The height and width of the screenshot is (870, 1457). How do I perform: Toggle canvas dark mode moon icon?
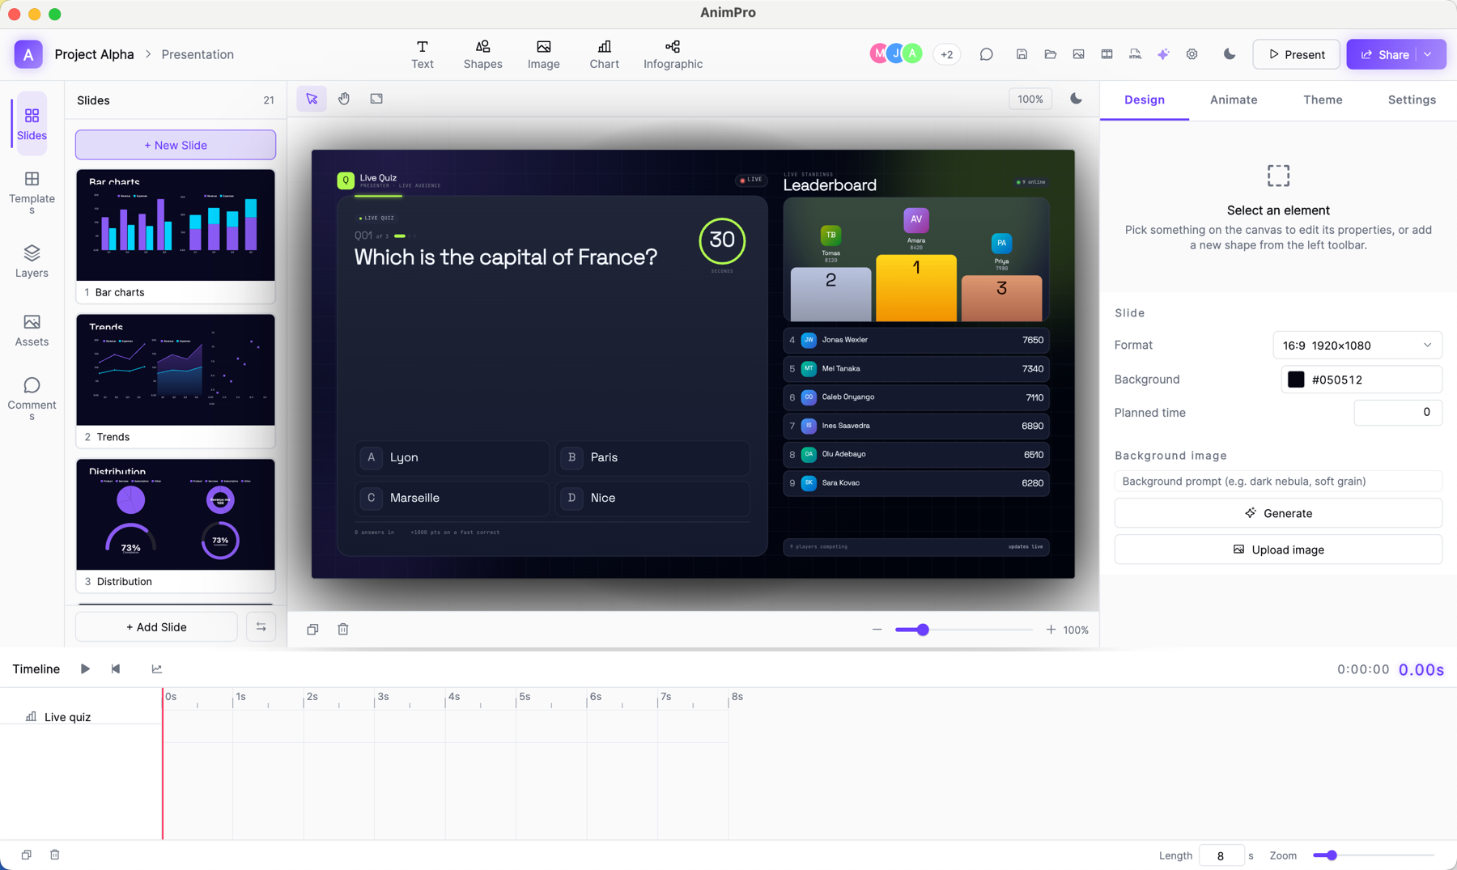(x=1076, y=99)
